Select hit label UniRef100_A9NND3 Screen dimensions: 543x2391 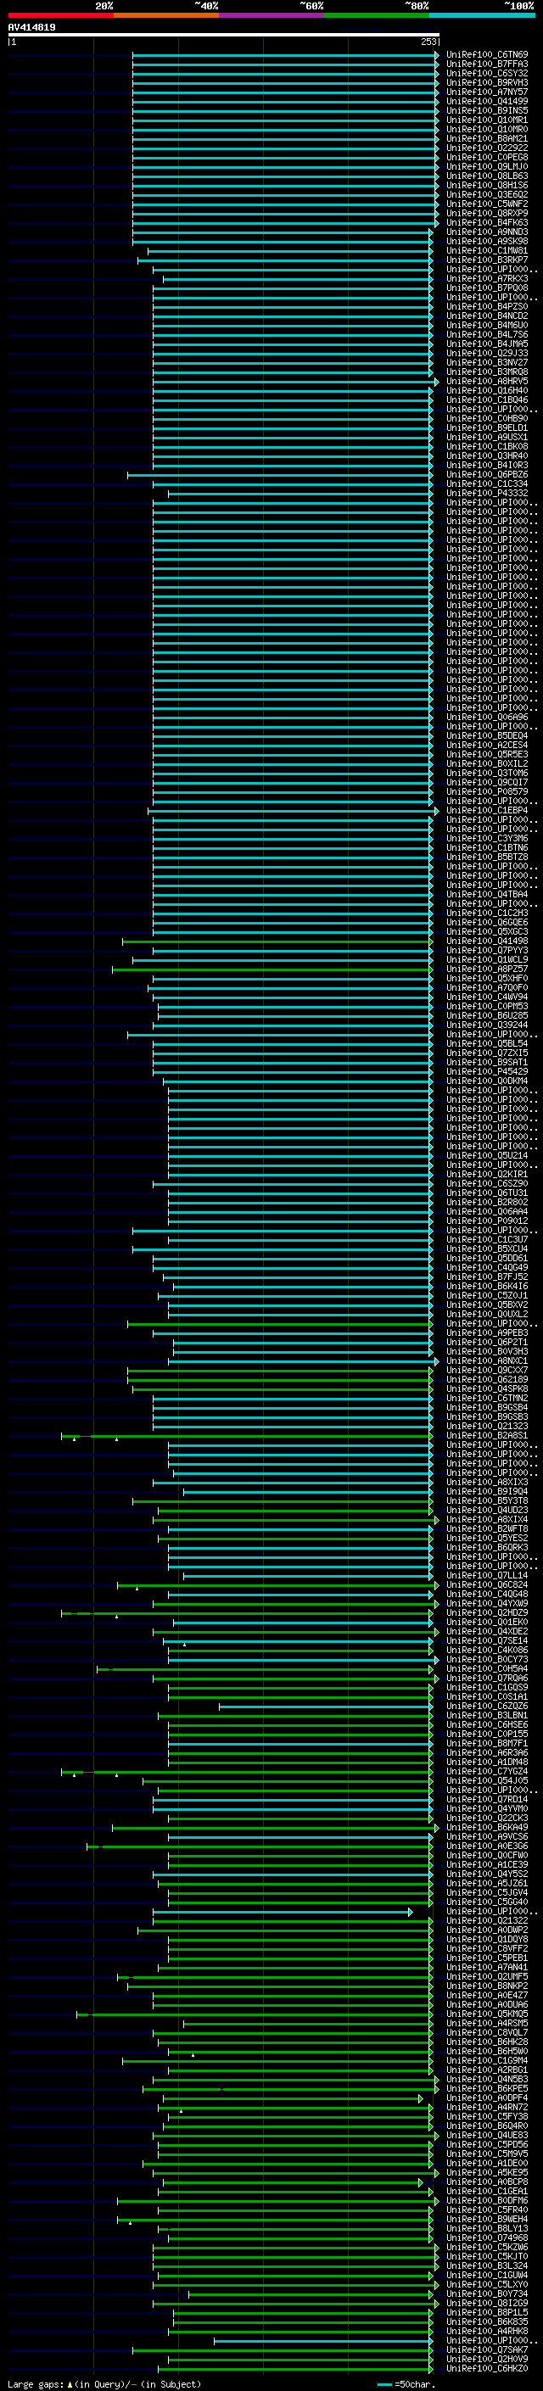pyautogui.click(x=487, y=231)
